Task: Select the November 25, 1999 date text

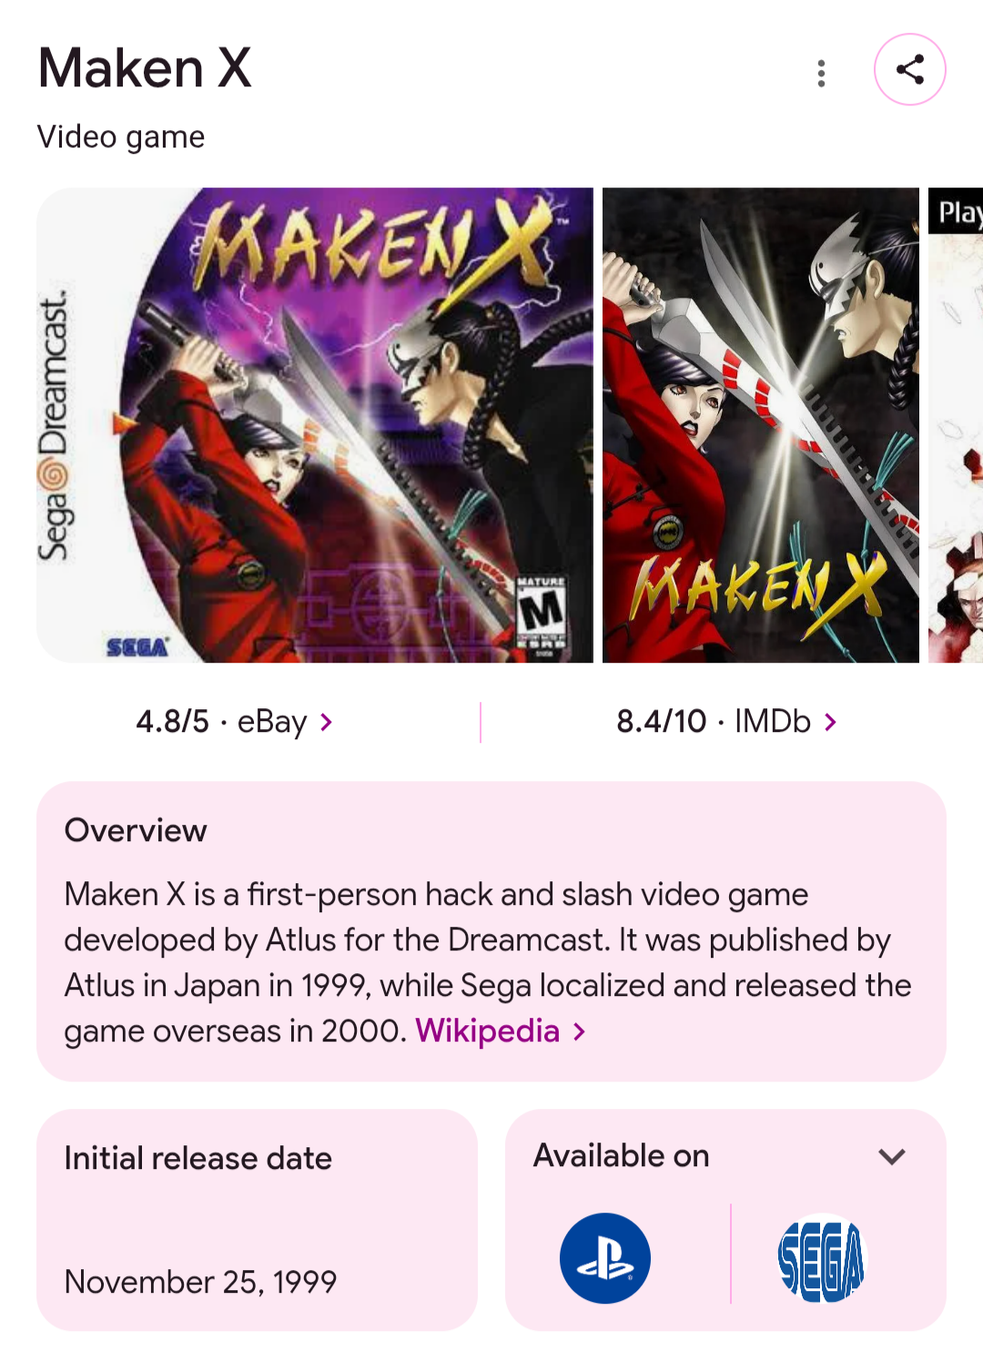Action: click(x=200, y=1281)
